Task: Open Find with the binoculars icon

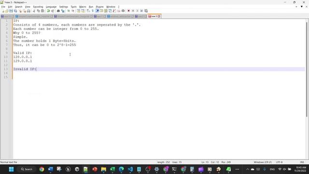Action: pyautogui.click(x=58, y=11)
